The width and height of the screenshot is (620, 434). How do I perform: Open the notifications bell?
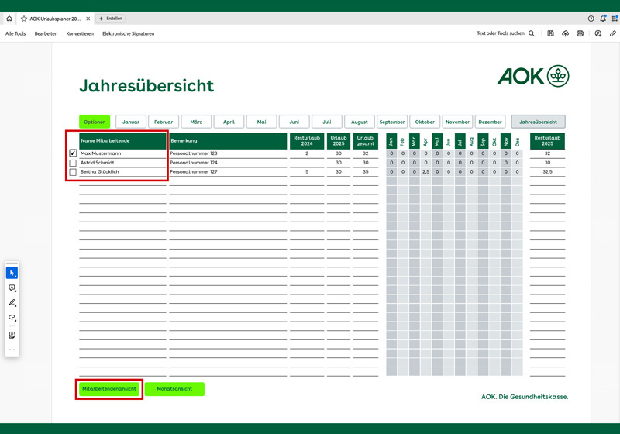[603, 19]
